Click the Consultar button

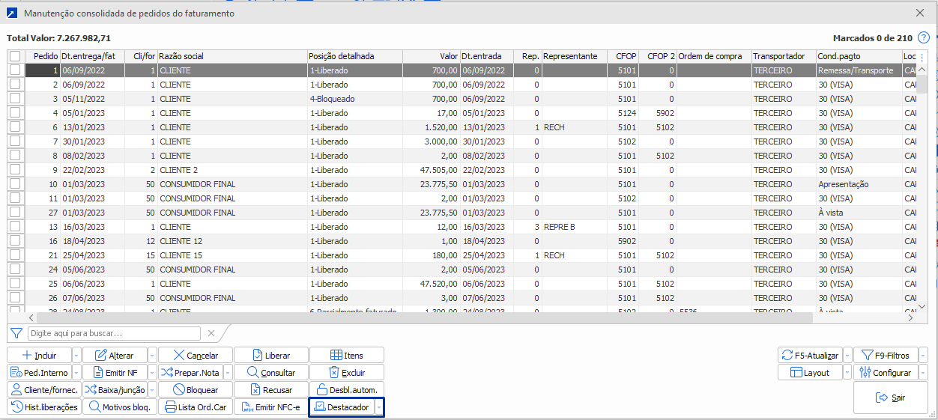click(x=271, y=373)
